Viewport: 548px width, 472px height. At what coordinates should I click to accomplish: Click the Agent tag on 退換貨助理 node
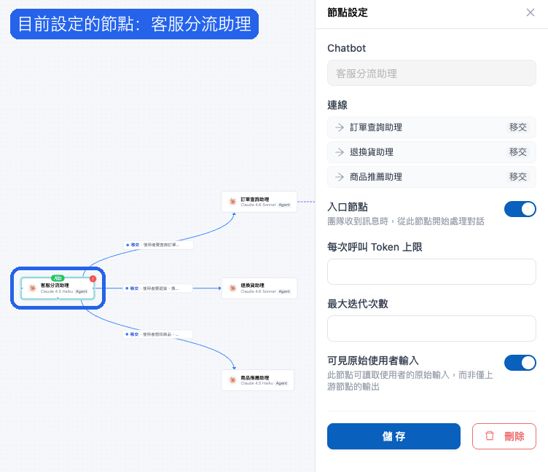pyautogui.click(x=284, y=291)
